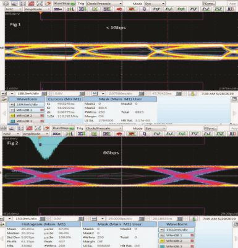Click the top Run/Stop acquisition button
The width and height of the screenshot is (238, 248).
point(64,4)
